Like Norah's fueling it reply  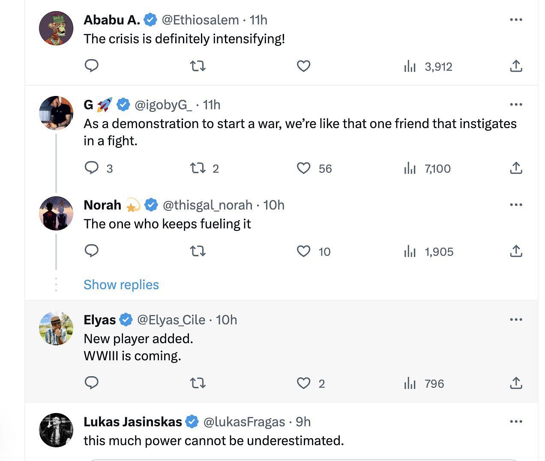[x=303, y=251]
